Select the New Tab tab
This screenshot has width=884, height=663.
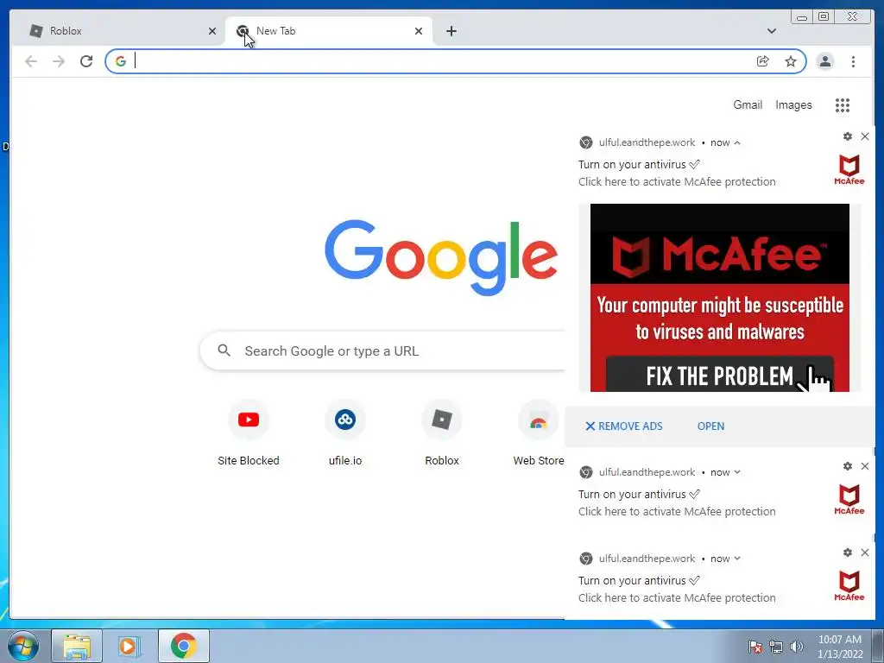coord(329,31)
